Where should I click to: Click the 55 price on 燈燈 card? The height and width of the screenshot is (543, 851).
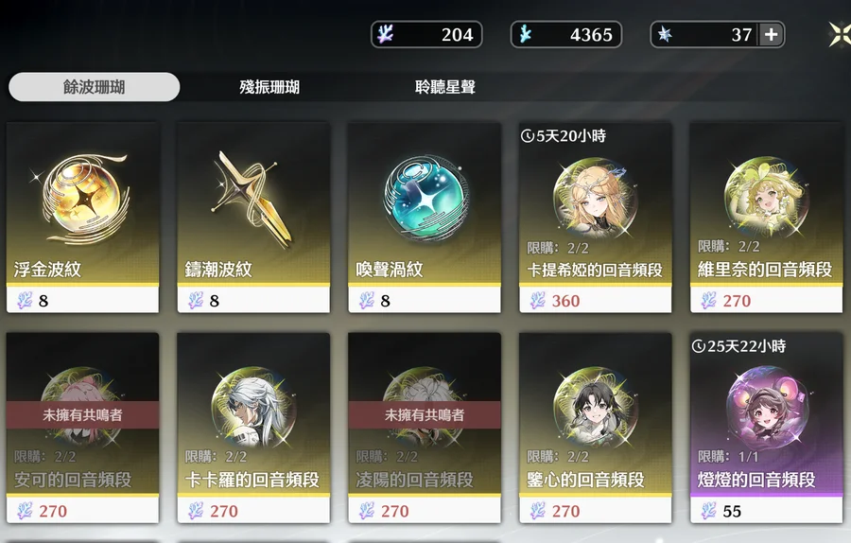[732, 511]
